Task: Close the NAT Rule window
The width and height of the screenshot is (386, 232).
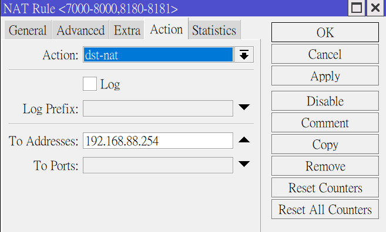Action: coord(375,8)
